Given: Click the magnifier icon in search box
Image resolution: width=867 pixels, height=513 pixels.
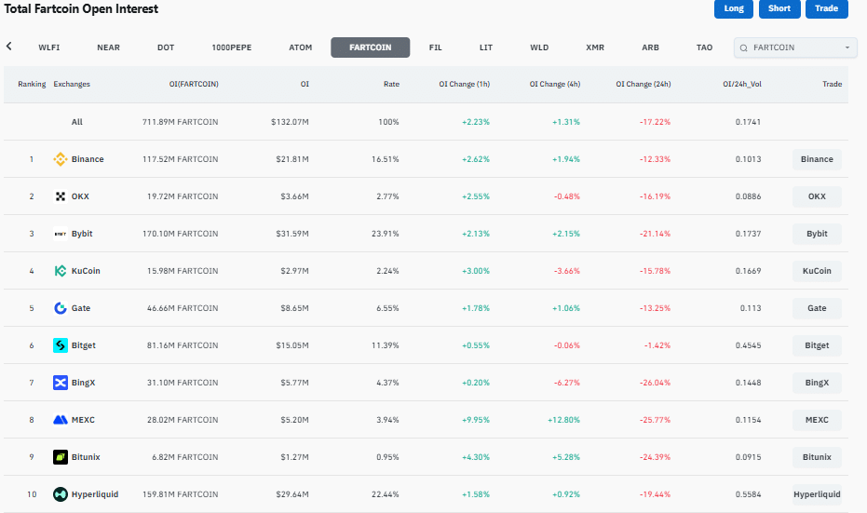Looking at the screenshot, I should click(744, 47).
